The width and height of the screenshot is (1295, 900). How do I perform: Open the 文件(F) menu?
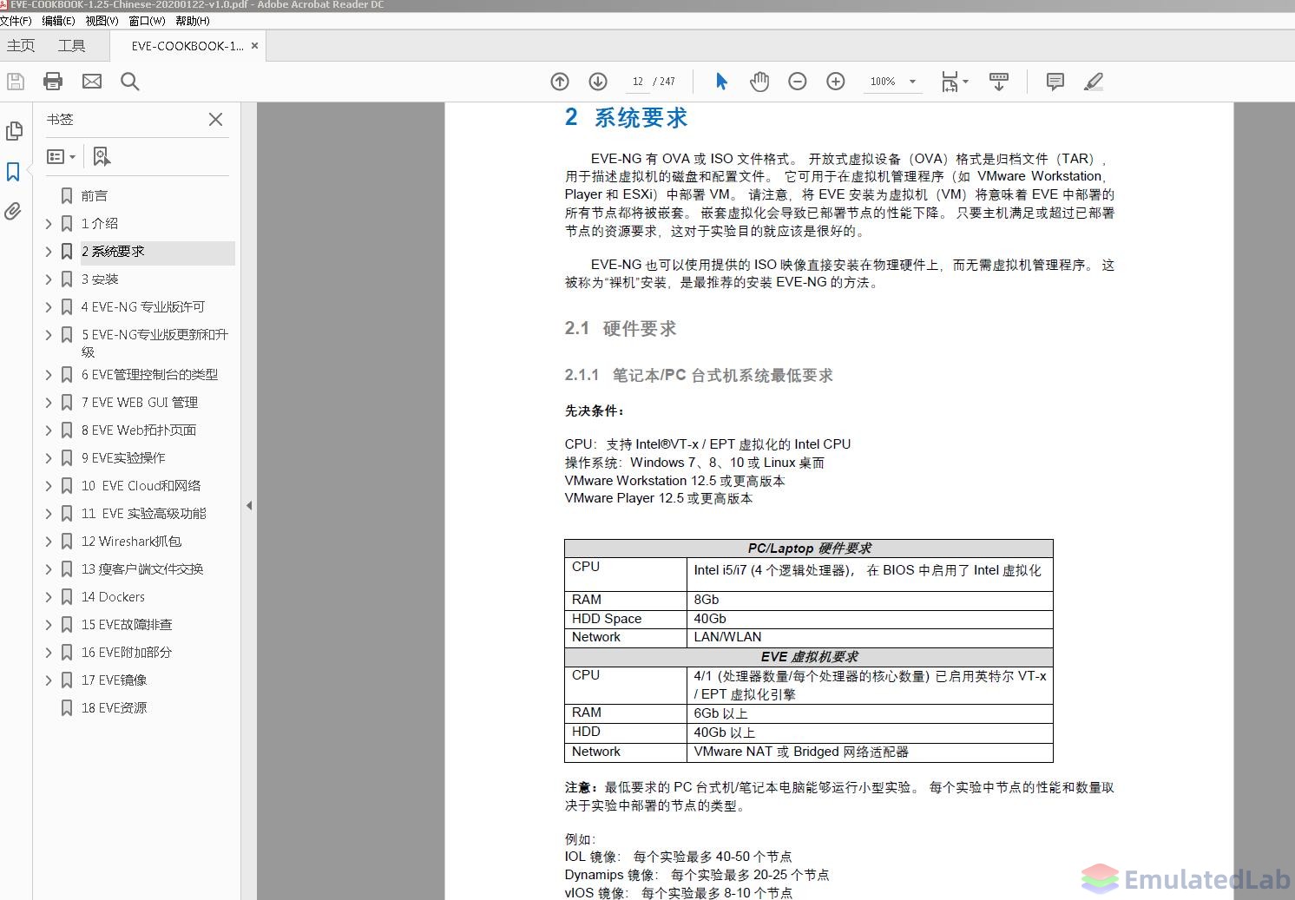click(16, 21)
